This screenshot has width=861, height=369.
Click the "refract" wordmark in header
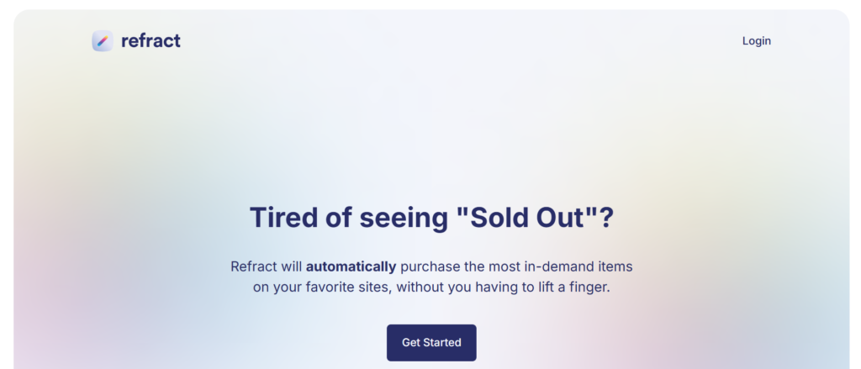coord(151,40)
